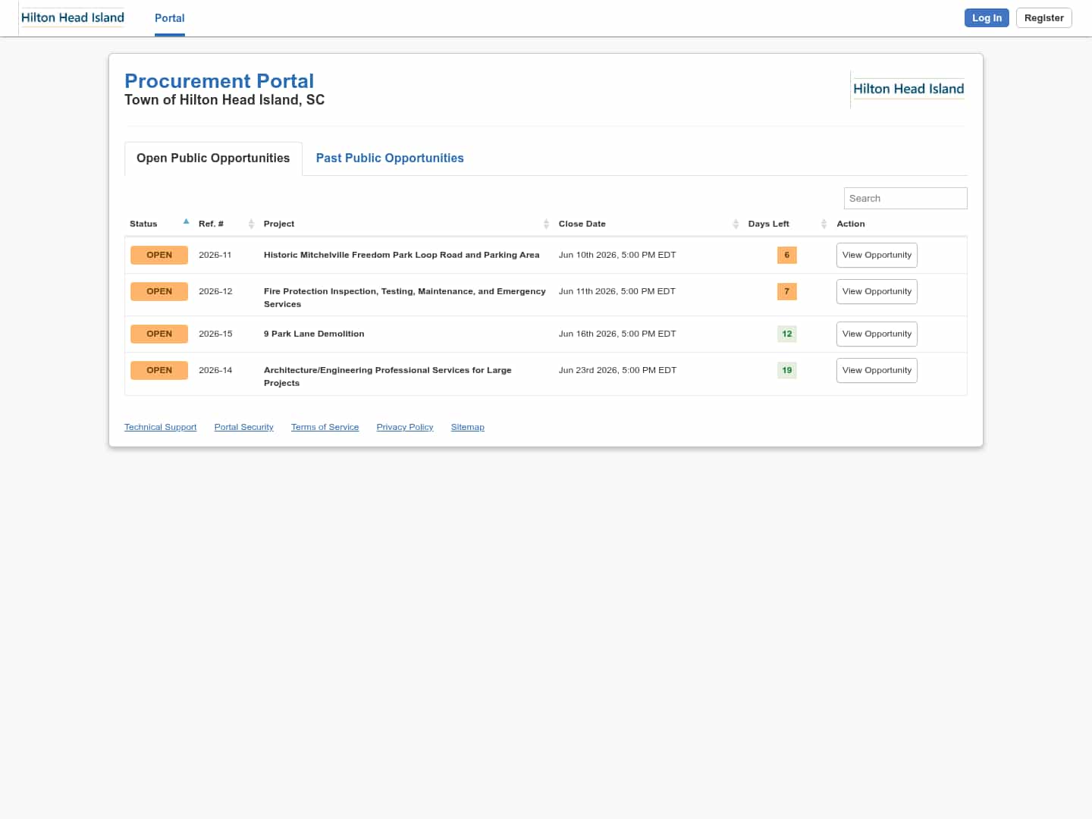Switch to Past Public Opportunities tab
Screen dimensions: 1092x819
click(390, 158)
